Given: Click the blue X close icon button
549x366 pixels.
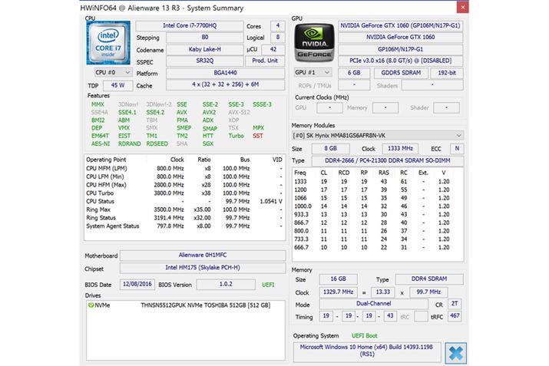Looking at the screenshot, I should pos(455,353).
